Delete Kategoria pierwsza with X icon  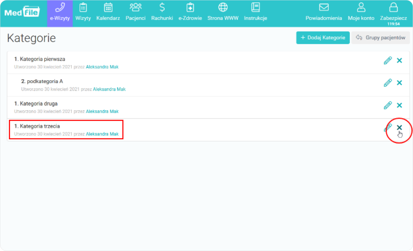pyautogui.click(x=399, y=60)
